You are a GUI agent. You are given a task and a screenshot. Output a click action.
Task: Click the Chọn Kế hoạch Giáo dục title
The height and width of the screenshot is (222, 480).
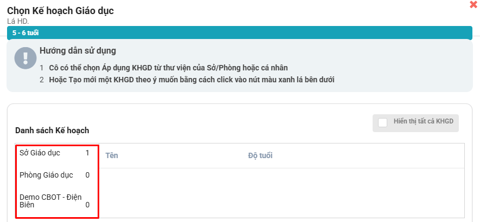pos(60,10)
